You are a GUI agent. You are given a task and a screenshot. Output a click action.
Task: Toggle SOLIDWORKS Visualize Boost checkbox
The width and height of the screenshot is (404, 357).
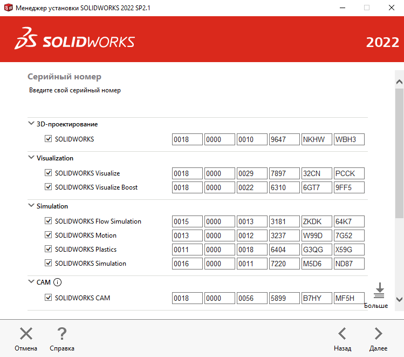[48, 187]
